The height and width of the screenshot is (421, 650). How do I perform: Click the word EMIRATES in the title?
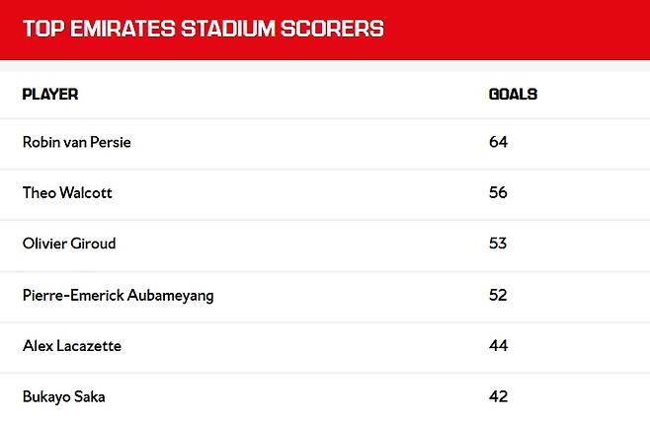[118, 29]
